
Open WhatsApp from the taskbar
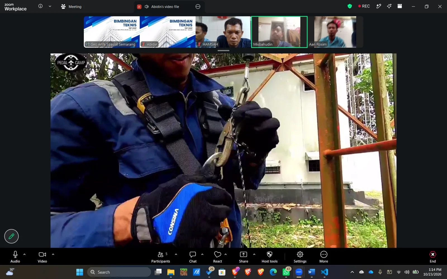tap(286, 272)
